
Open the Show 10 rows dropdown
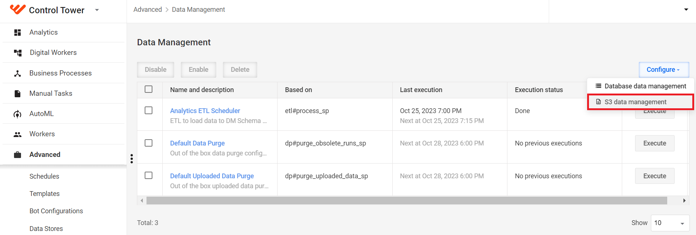(x=670, y=223)
